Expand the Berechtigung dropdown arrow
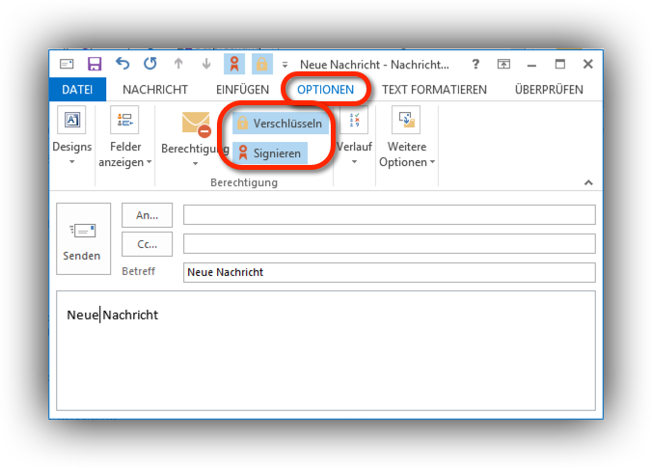The image size is (652, 468). [x=195, y=163]
